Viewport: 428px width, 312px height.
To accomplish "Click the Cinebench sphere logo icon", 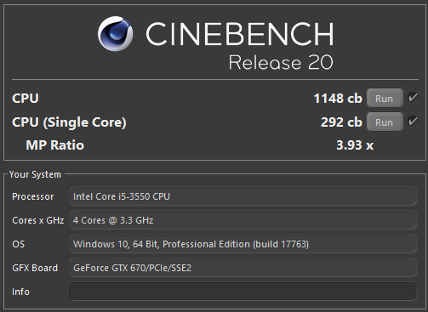I will pyautogui.click(x=115, y=34).
